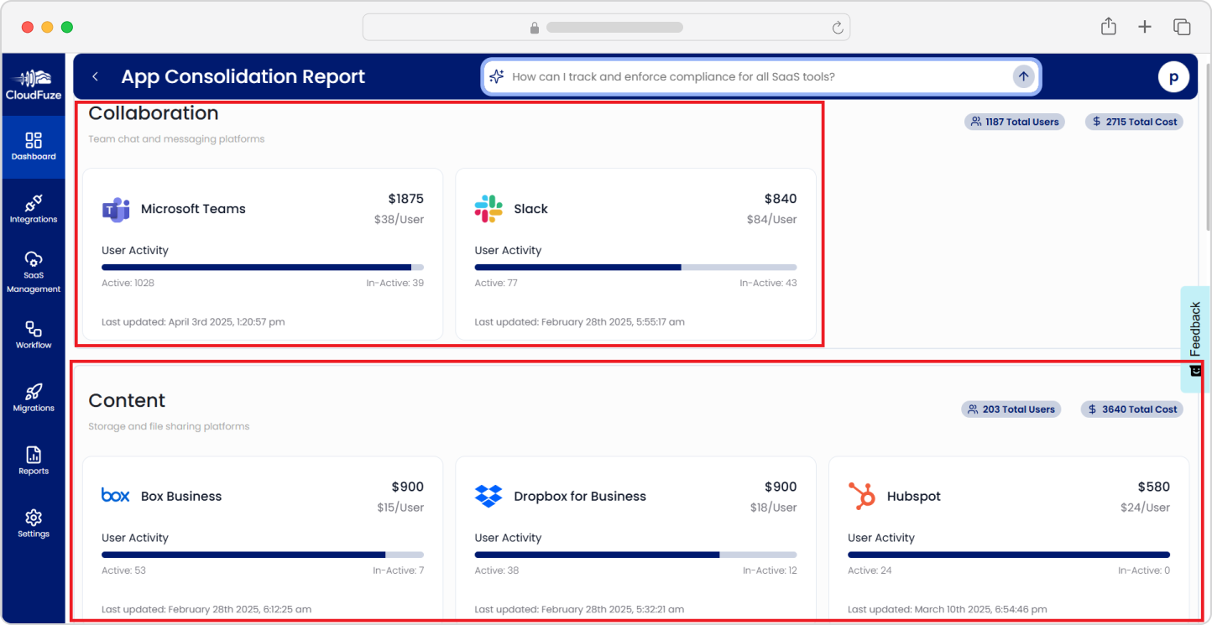Image resolution: width=1212 pixels, height=625 pixels.
Task: Click 203 Total Users badge
Action: click(1011, 409)
